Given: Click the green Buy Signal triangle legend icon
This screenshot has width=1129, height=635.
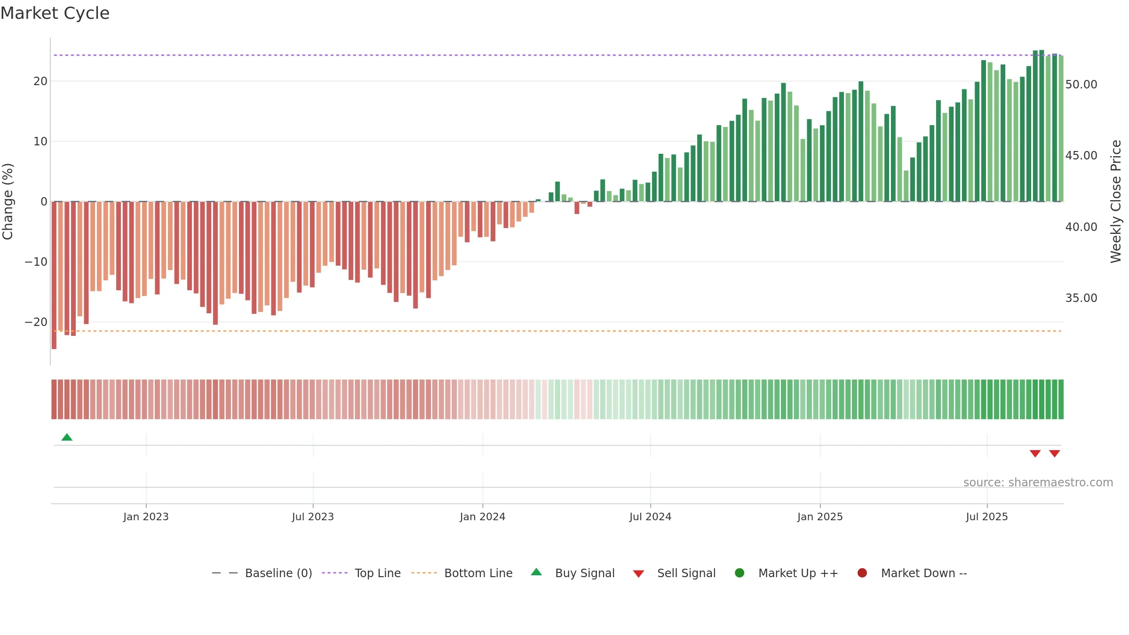Looking at the screenshot, I should 536,572.
